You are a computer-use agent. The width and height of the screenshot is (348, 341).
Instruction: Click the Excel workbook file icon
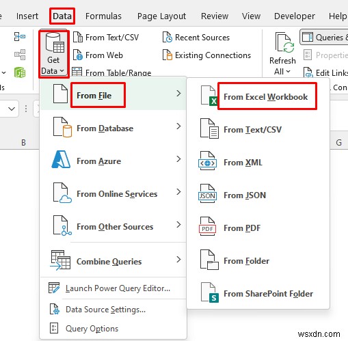pos(209,96)
